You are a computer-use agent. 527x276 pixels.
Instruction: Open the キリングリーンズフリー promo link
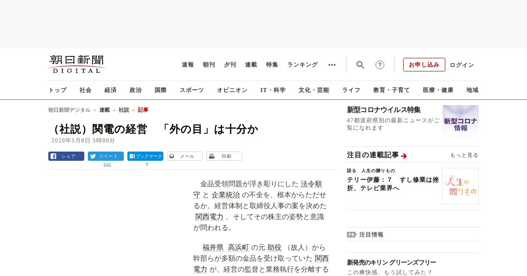point(391,262)
